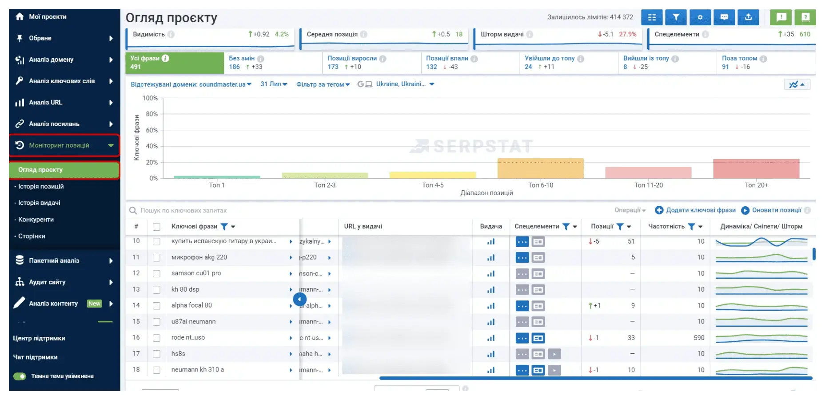Click the info icon next to Середня позиція
The height and width of the screenshot is (400, 825).
pos(363,34)
